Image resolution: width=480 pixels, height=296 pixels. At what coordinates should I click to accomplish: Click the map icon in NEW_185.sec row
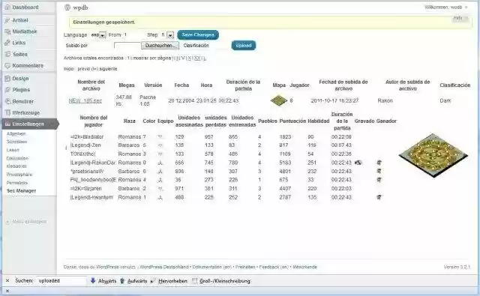coord(278,100)
